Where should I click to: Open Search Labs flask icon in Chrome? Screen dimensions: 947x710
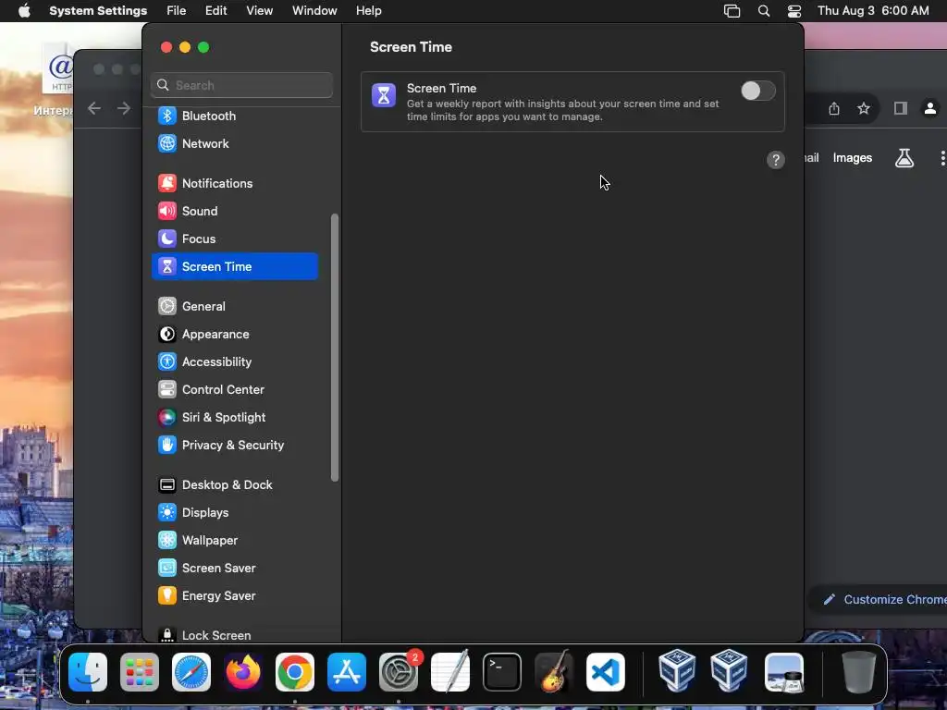click(x=904, y=158)
